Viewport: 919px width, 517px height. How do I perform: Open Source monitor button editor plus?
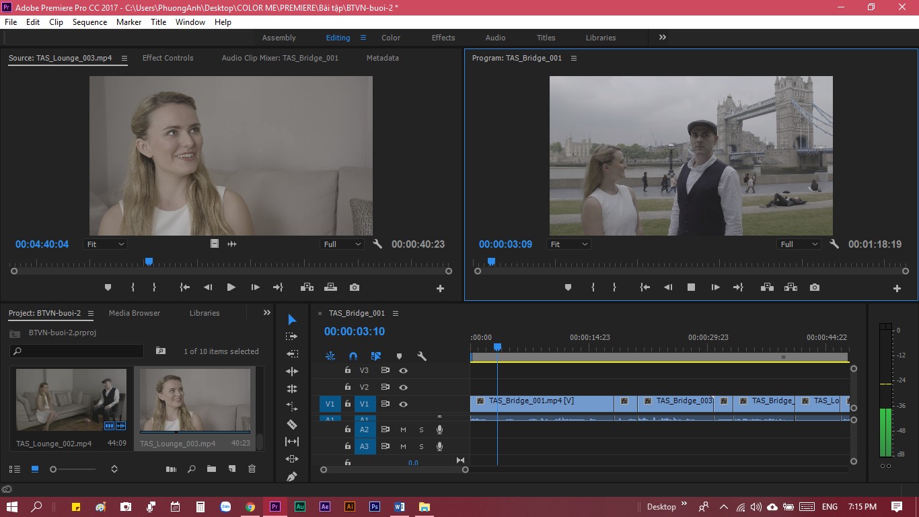pos(441,288)
